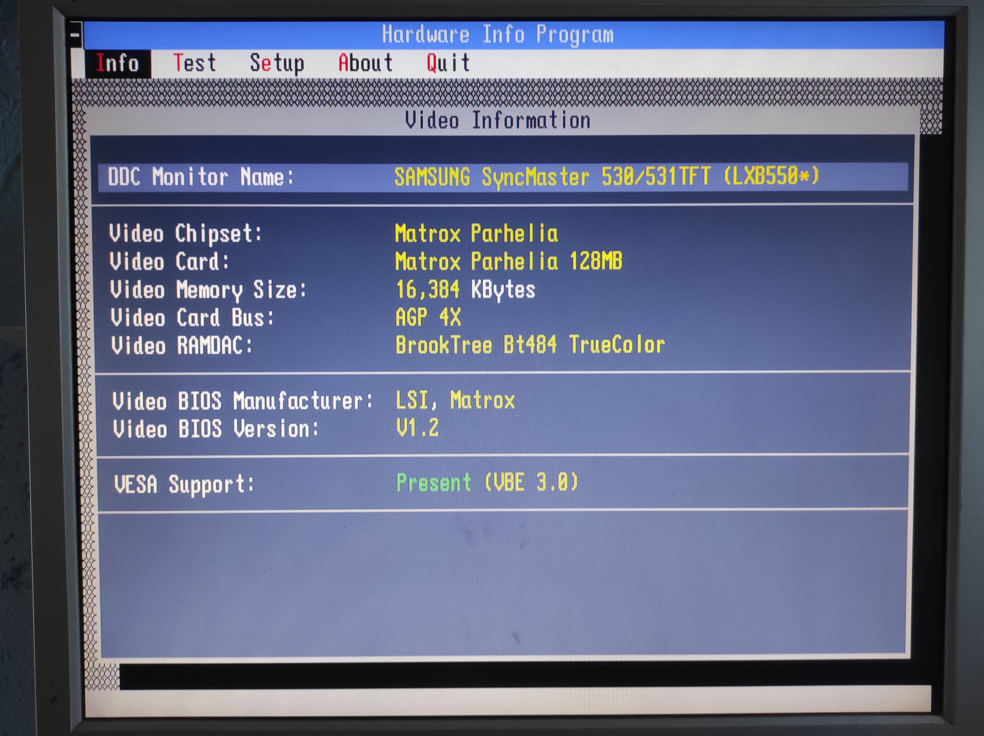Select Quit in the menu bar

pyautogui.click(x=448, y=63)
